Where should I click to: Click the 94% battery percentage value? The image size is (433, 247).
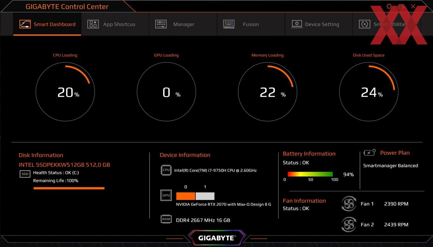point(348,175)
